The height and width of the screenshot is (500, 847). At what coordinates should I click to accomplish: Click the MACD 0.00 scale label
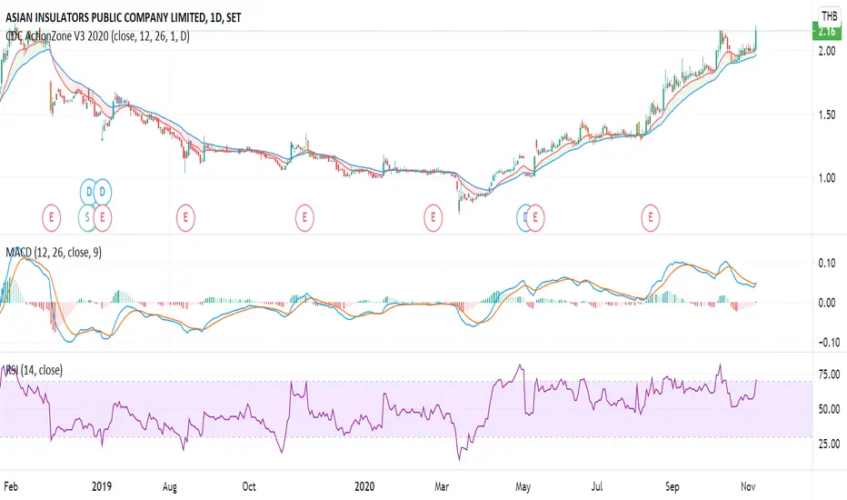point(827,304)
